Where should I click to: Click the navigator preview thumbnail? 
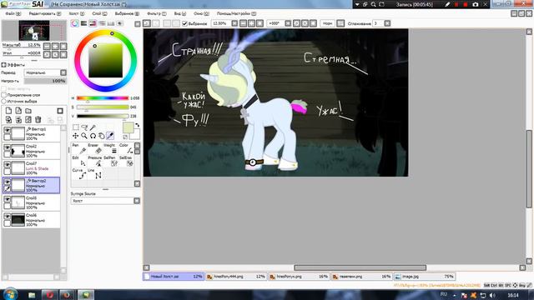[34, 31]
